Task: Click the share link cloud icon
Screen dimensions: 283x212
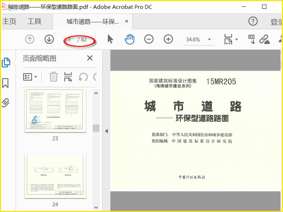Action: tap(264, 39)
